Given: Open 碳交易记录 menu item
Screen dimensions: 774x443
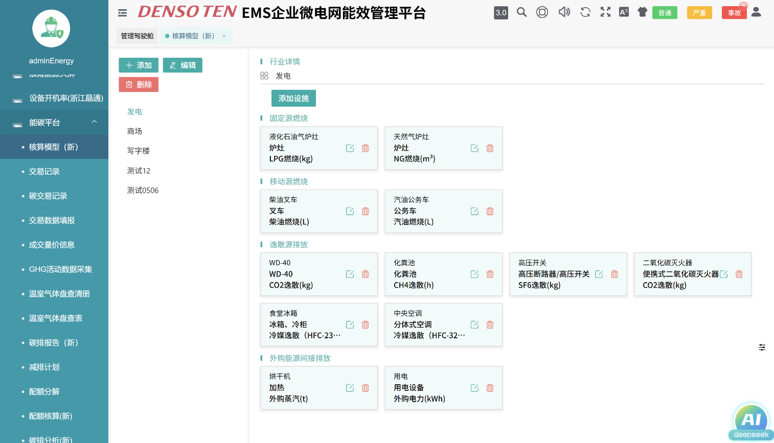Looking at the screenshot, I should (x=54, y=196).
